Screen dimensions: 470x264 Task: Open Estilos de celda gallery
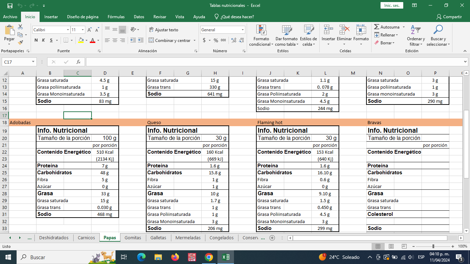coord(308,35)
